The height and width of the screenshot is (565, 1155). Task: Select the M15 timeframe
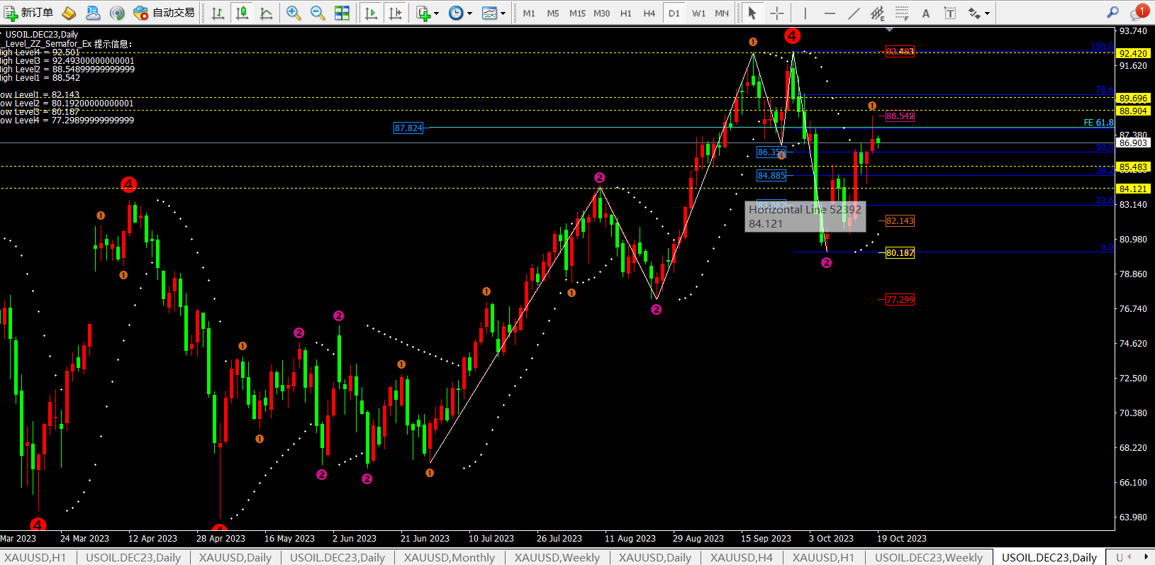click(x=577, y=13)
